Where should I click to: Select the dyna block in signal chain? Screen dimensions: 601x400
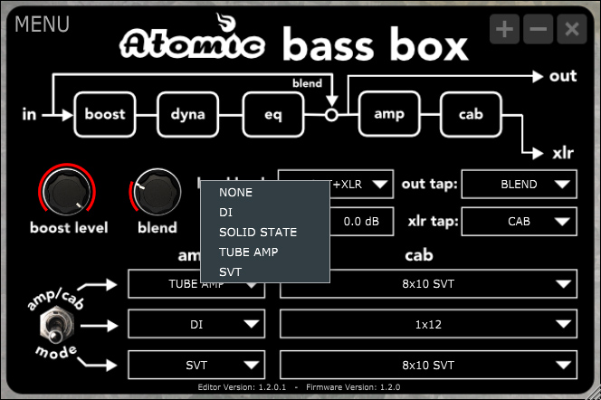(x=188, y=114)
